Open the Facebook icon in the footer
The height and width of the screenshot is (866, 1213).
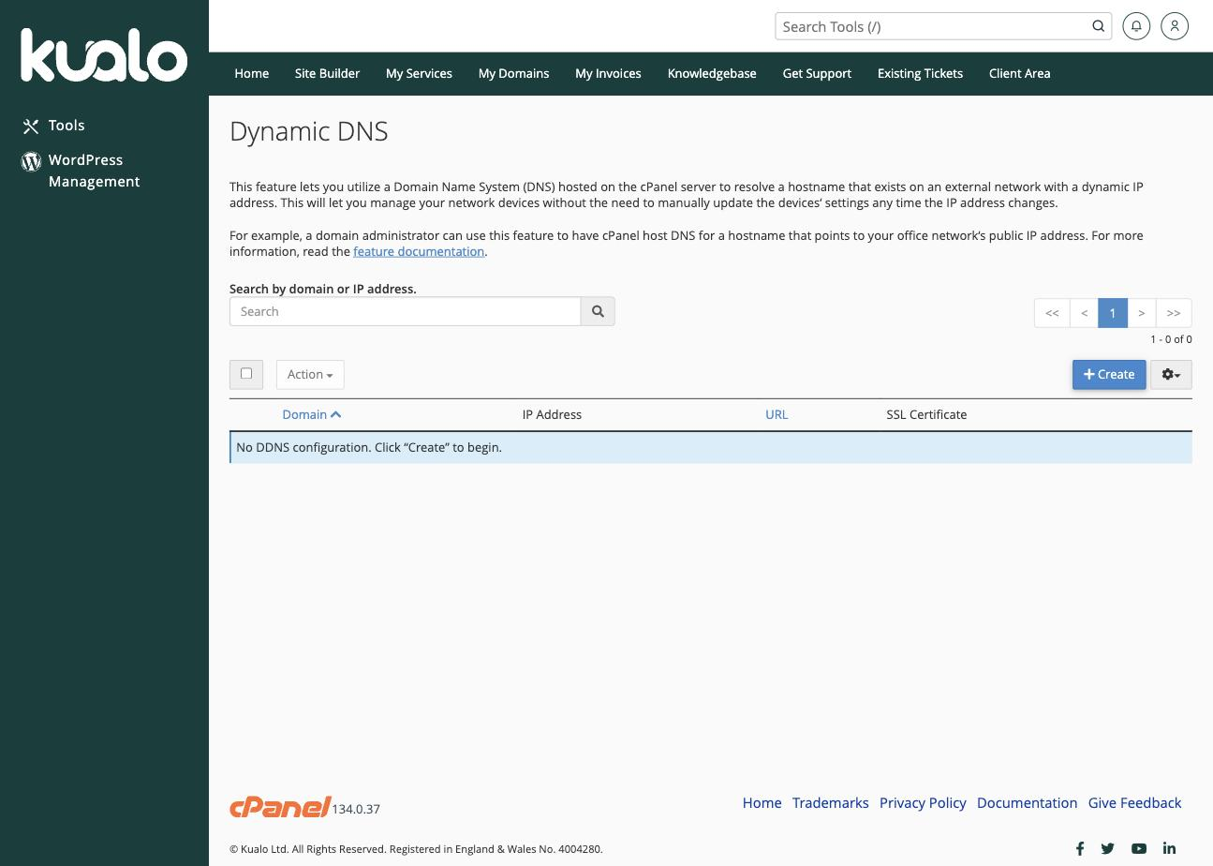click(1080, 848)
